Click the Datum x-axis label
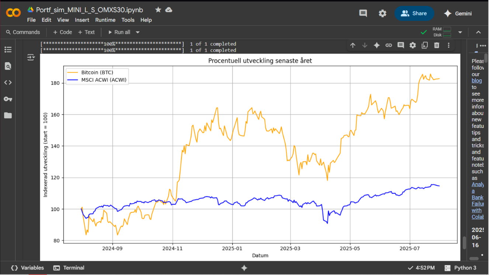Image resolution: width=489 pixels, height=275 pixels. [x=260, y=255]
